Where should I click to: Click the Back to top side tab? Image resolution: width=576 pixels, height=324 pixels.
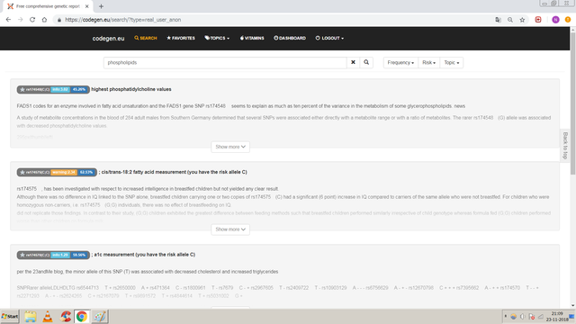(565, 146)
